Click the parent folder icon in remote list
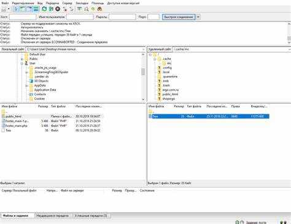 tap(150, 112)
